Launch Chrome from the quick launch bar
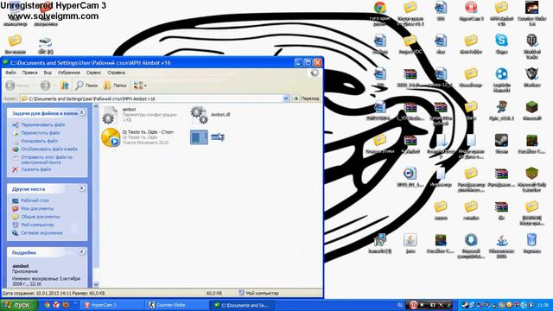Image resolution: width=553 pixels, height=311 pixels. pyautogui.click(x=48, y=305)
